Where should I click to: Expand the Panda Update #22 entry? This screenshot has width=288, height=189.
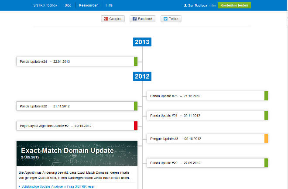[x=75, y=106]
